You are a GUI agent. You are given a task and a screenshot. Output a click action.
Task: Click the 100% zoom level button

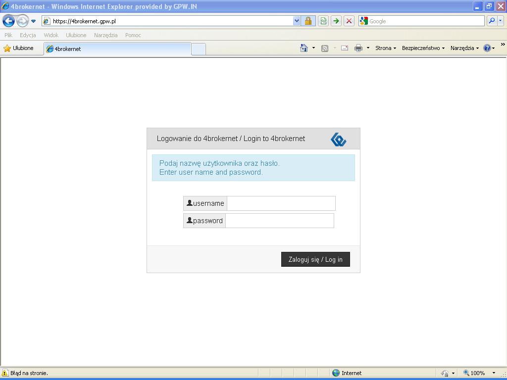pos(474,373)
